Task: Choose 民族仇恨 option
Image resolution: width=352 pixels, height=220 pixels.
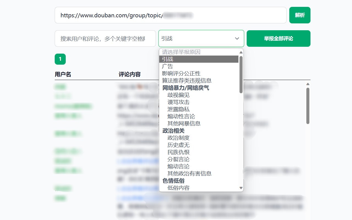Action: (x=199, y=152)
